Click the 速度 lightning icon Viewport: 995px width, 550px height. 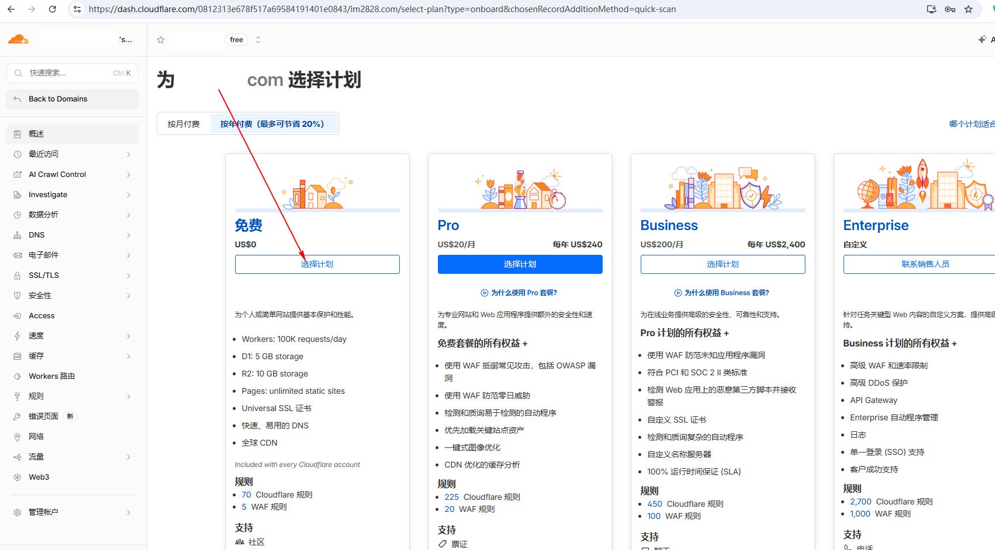pos(17,336)
